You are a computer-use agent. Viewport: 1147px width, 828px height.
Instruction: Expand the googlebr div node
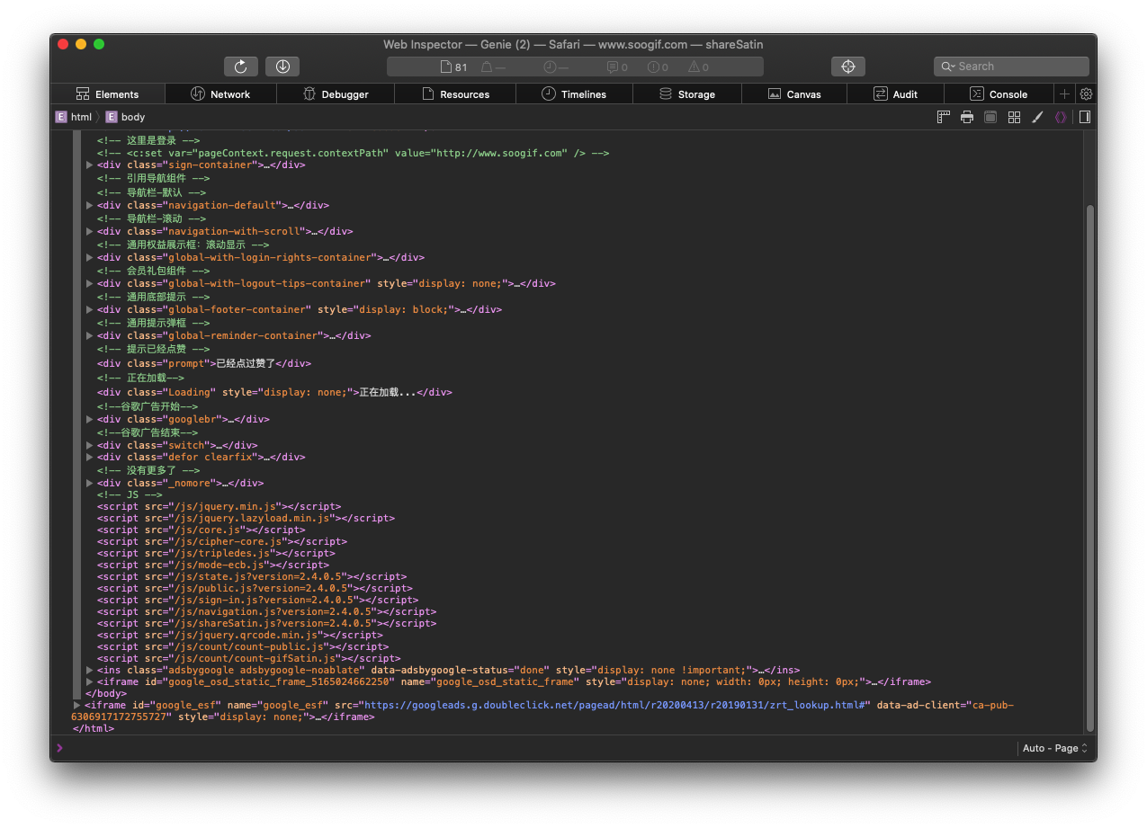(x=89, y=419)
